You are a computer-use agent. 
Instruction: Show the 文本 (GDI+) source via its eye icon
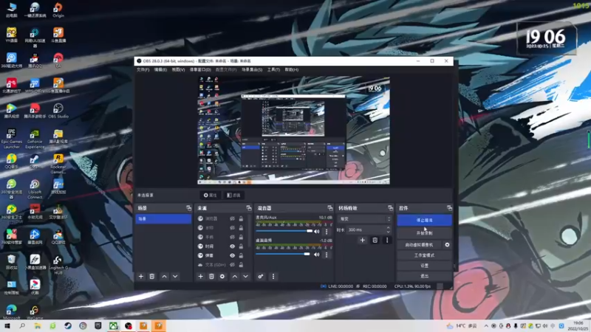click(232, 265)
